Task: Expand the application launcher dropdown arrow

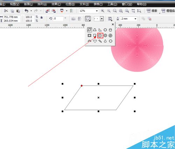Action: point(66,11)
